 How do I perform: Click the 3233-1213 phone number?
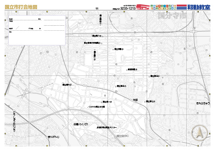click(x=128, y=8)
